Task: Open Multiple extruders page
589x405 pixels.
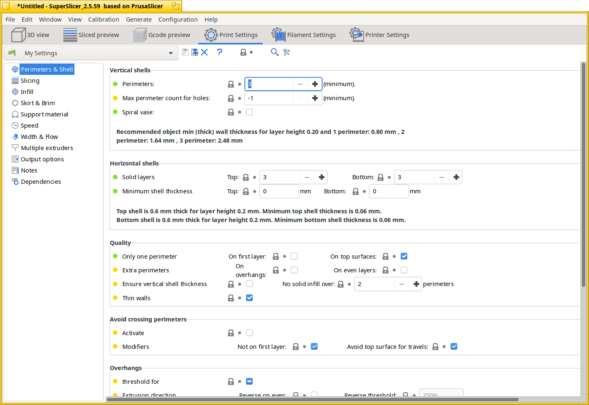Action: click(47, 148)
